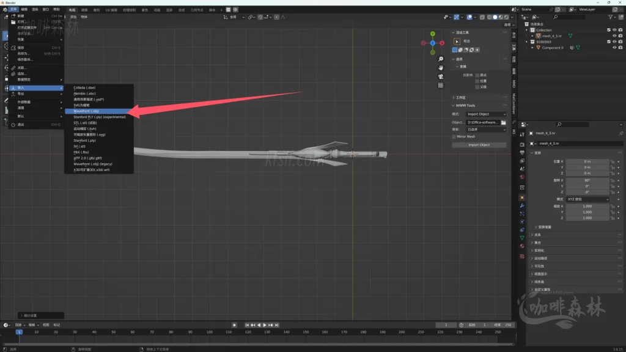Click the play animation button
Screen dimensions: 626x352
[x=264, y=325]
